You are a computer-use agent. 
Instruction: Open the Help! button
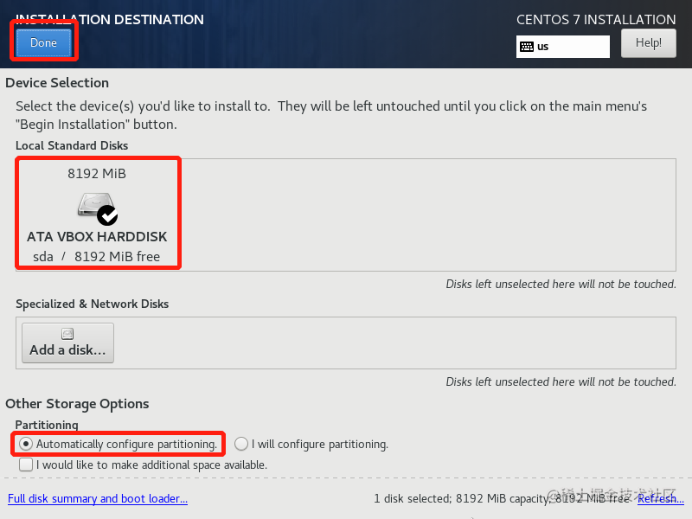tap(648, 42)
